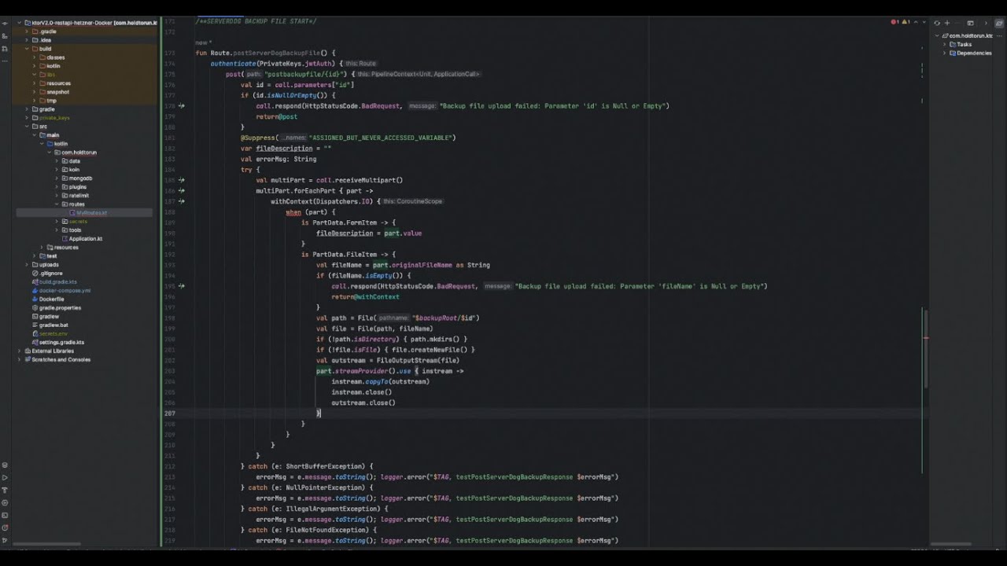Click the red error indicator in the editor
The height and width of the screenshot is (566, 1007).
(x=894, y=22)
